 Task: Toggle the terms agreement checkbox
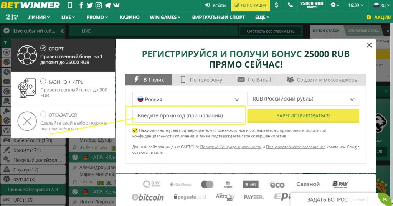pos(135,130)
